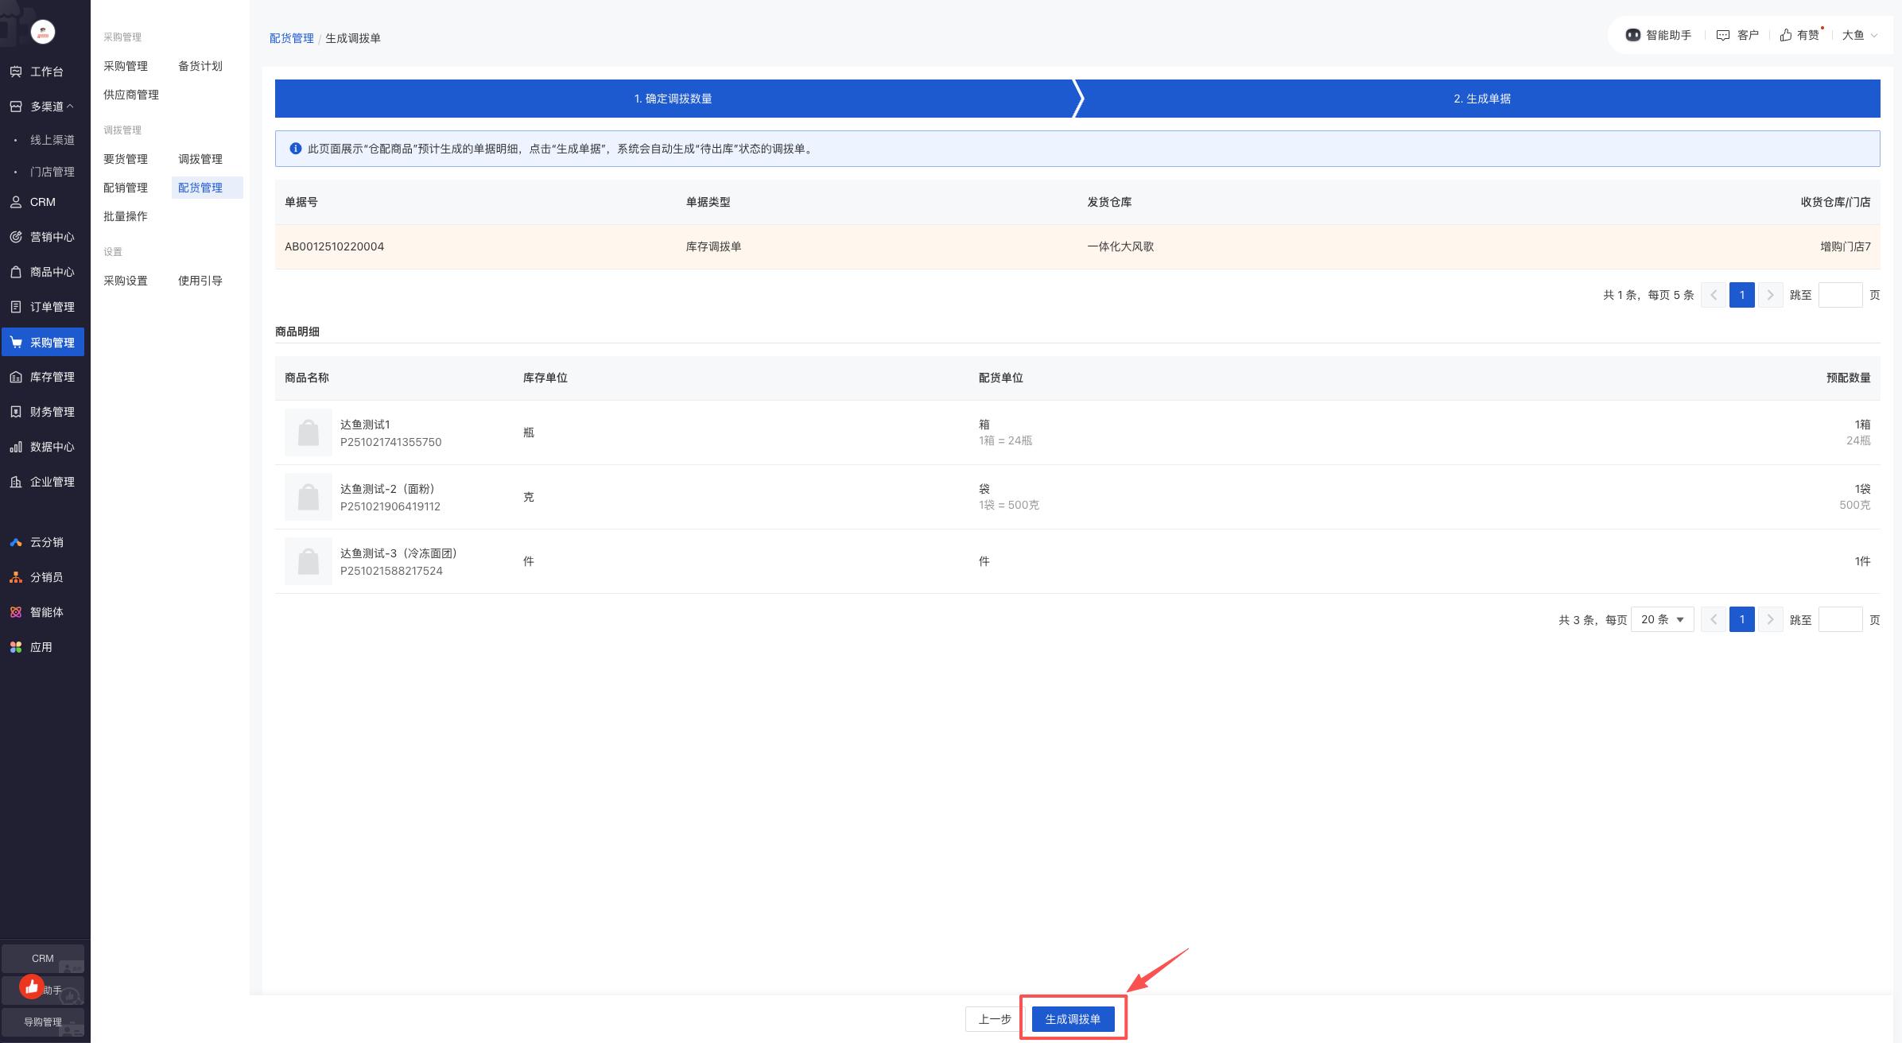The width and height of the screenshot is (1902, 1043).
Task: Open 供应商管理 submenu item
Action: click(131, 95)
